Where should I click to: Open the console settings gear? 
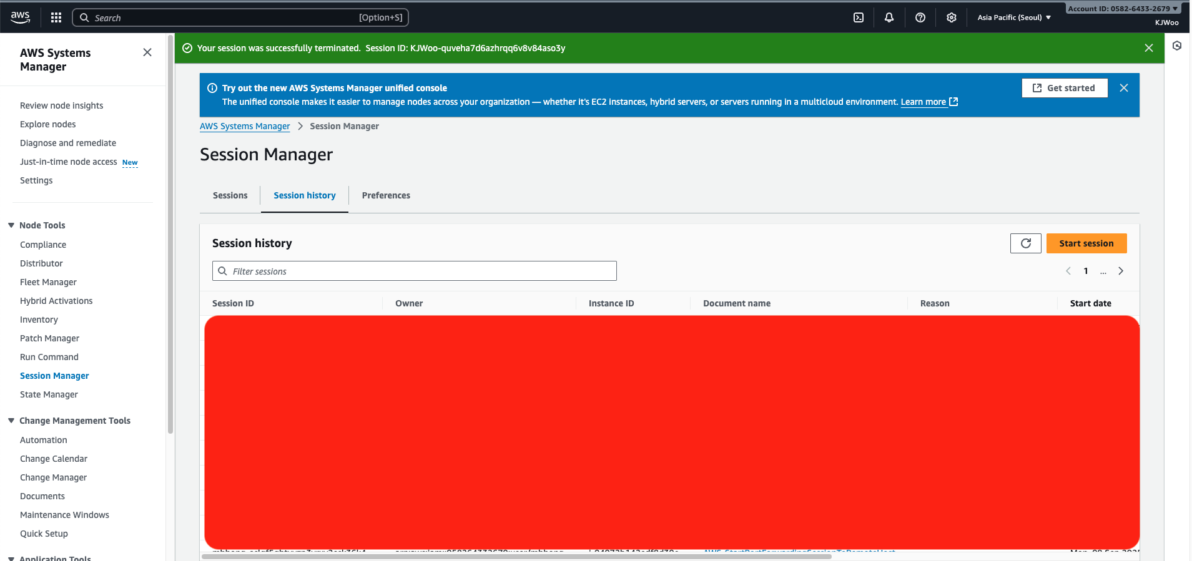point(952,17)
